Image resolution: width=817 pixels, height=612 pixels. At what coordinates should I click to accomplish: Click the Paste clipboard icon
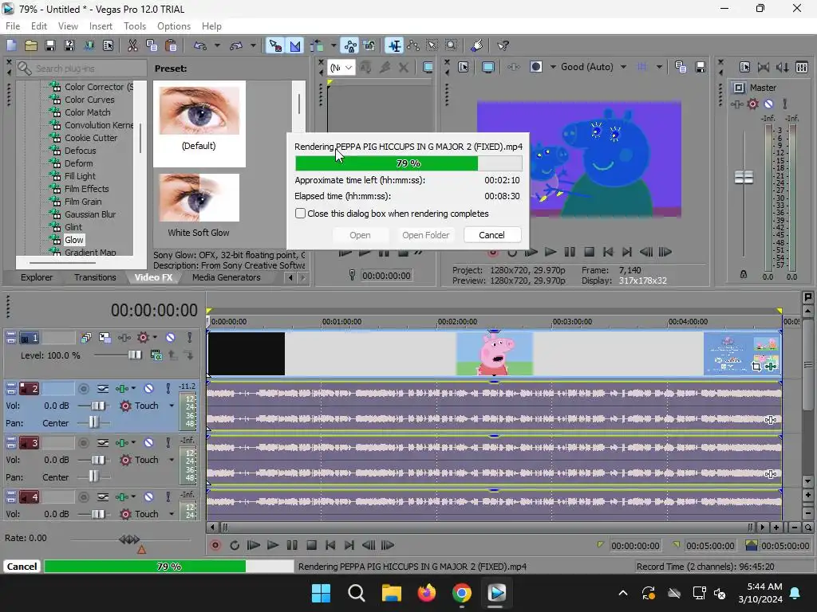point(171,45)
